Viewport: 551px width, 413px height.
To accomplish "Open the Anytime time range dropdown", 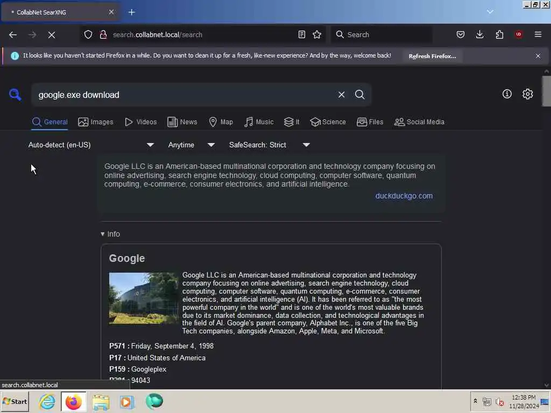I will (192, 145).
